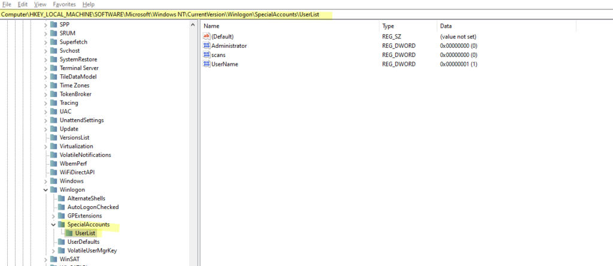
Task: Open the File menu
Action: (7, 4)
